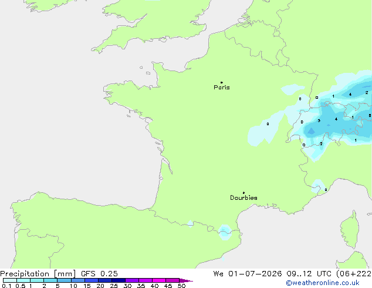Pick the 10–15 mm legend swatch

click(78, 280)
